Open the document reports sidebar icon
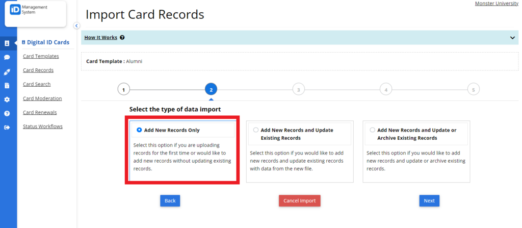 tap(7, 86)
